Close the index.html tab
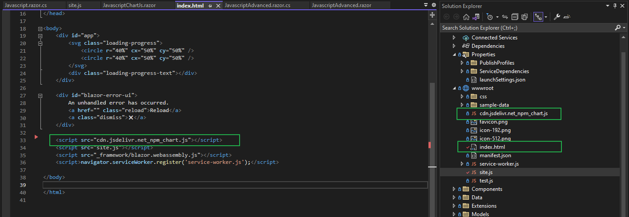This screenshot has height=217, width=629. pyautogui.click(x=217, y=5)
